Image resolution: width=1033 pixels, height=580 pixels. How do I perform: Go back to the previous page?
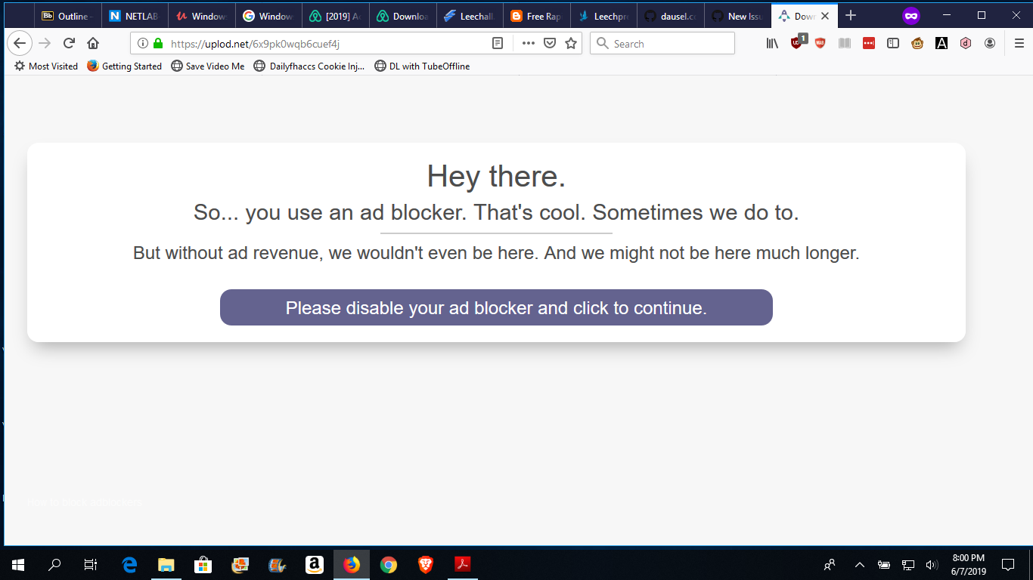pyautogui.click(x=20, y=43)
